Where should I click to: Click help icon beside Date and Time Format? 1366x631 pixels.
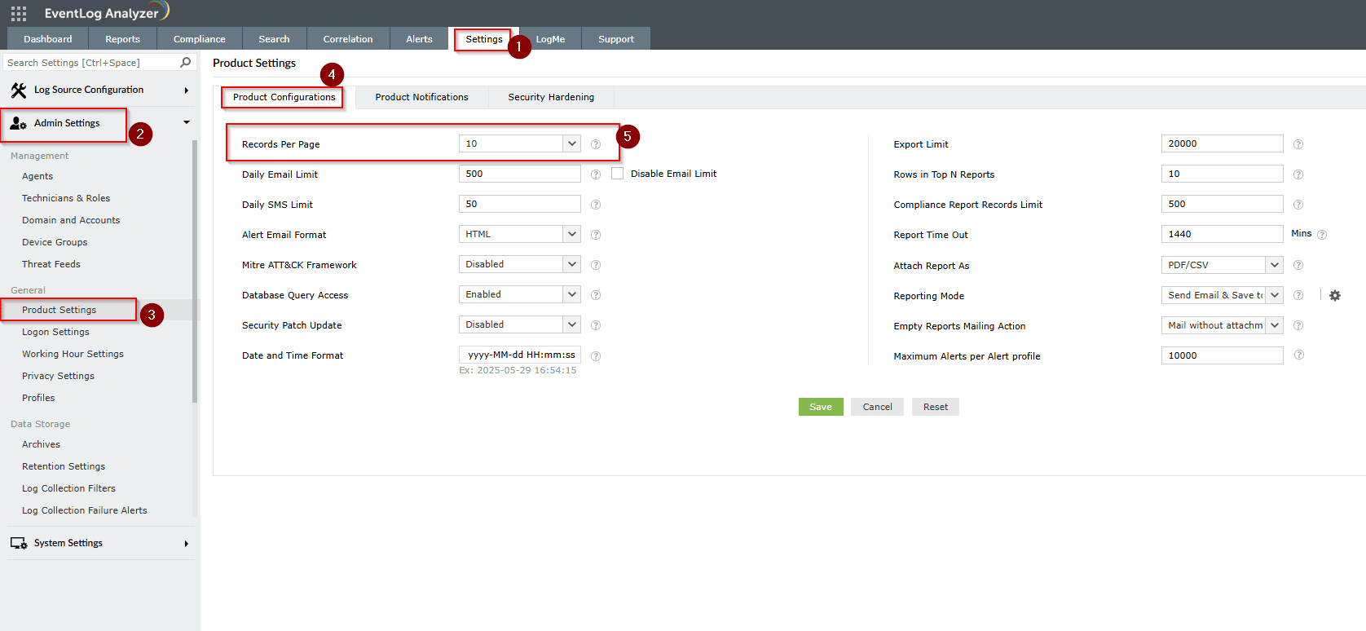(x=596, y=356)
